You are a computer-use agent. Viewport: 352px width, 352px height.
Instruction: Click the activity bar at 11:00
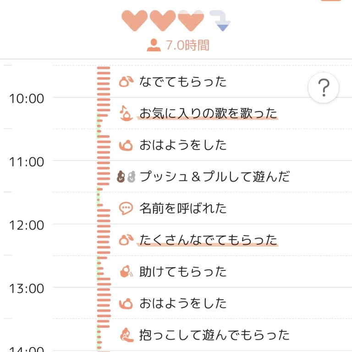(104, 161)
